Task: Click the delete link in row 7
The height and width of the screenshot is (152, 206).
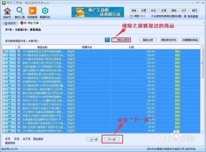Action: (178, 74)
